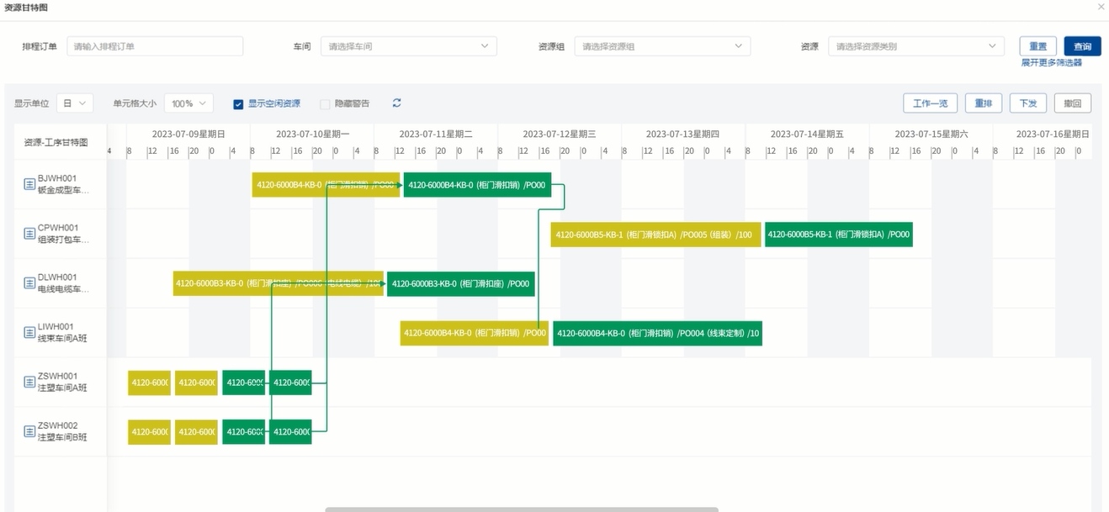Image resolution: width=1109 pixels, height=512 pixels.
Task: Click the 排程订单 input field
Action: 155,46
